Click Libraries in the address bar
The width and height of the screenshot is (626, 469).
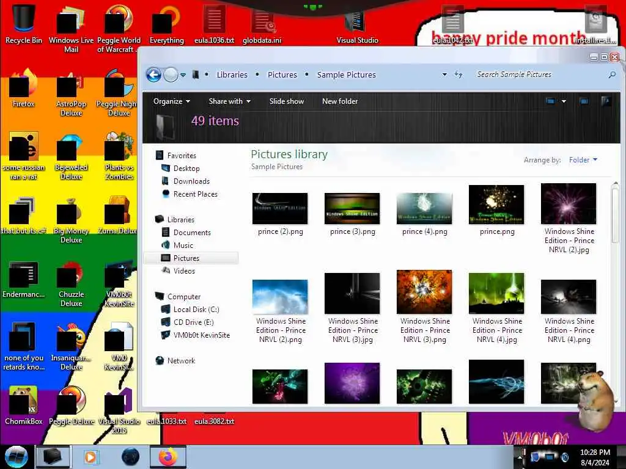(232, 75)
